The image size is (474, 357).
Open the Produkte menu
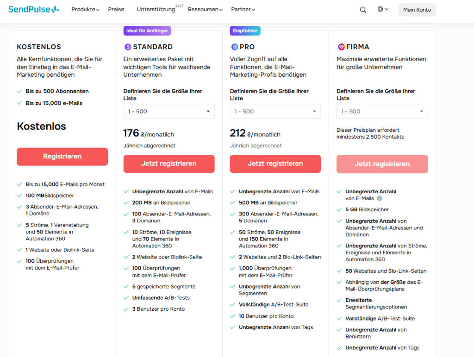85,9
